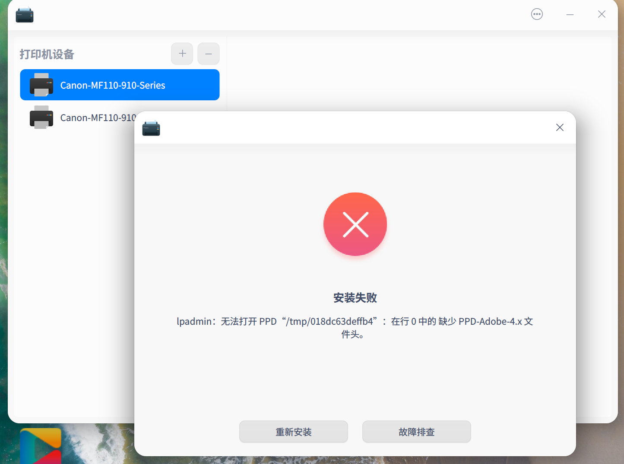The height and width of the screenshot is (464, 624).
Task: Click printer icon beside Canon-MF110-910-Series entry
Action: point(41,85)
